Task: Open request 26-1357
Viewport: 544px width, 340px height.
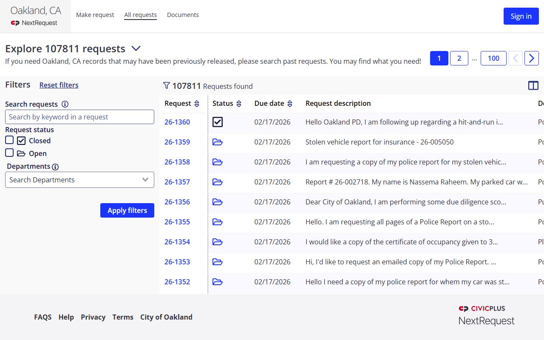Action: (177, 182)
